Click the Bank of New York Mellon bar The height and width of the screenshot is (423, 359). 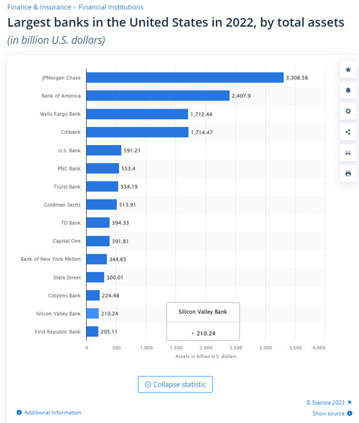click(x=97, y=259)
